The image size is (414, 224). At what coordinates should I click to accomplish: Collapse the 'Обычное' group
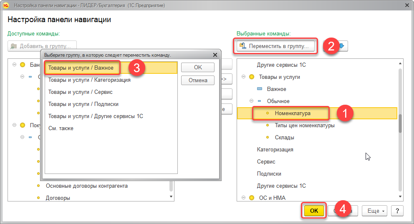point(251,101)
